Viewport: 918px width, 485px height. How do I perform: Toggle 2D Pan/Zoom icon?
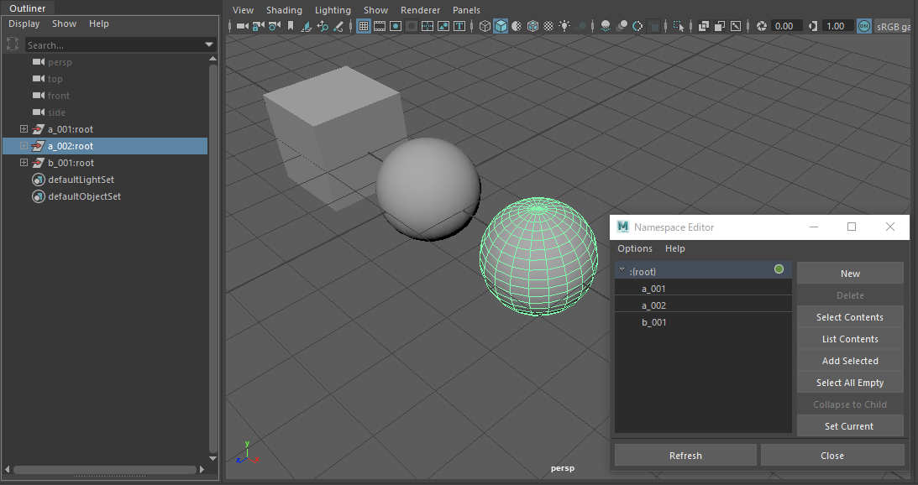coord(322,26)
